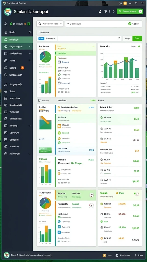Click the round app logo beside the header title
The height and width of the screenshot is (262, 147).
pos(8,12)
